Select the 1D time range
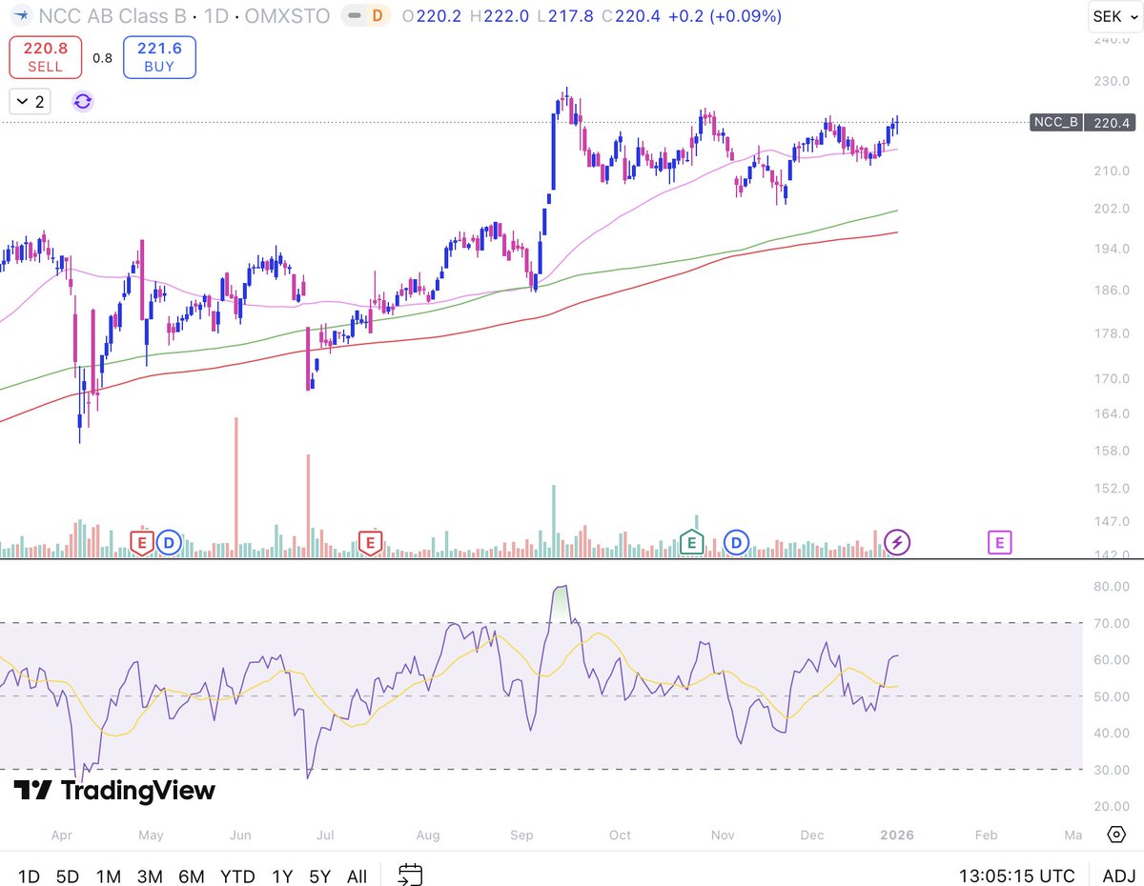The height and width of the screenshot is (886, 1144). [x=30, y=876]
